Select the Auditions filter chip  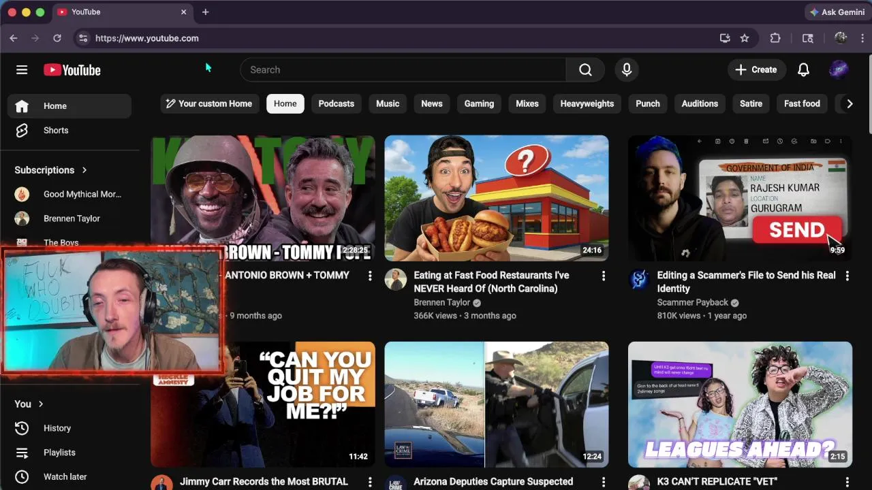(700, 103)
